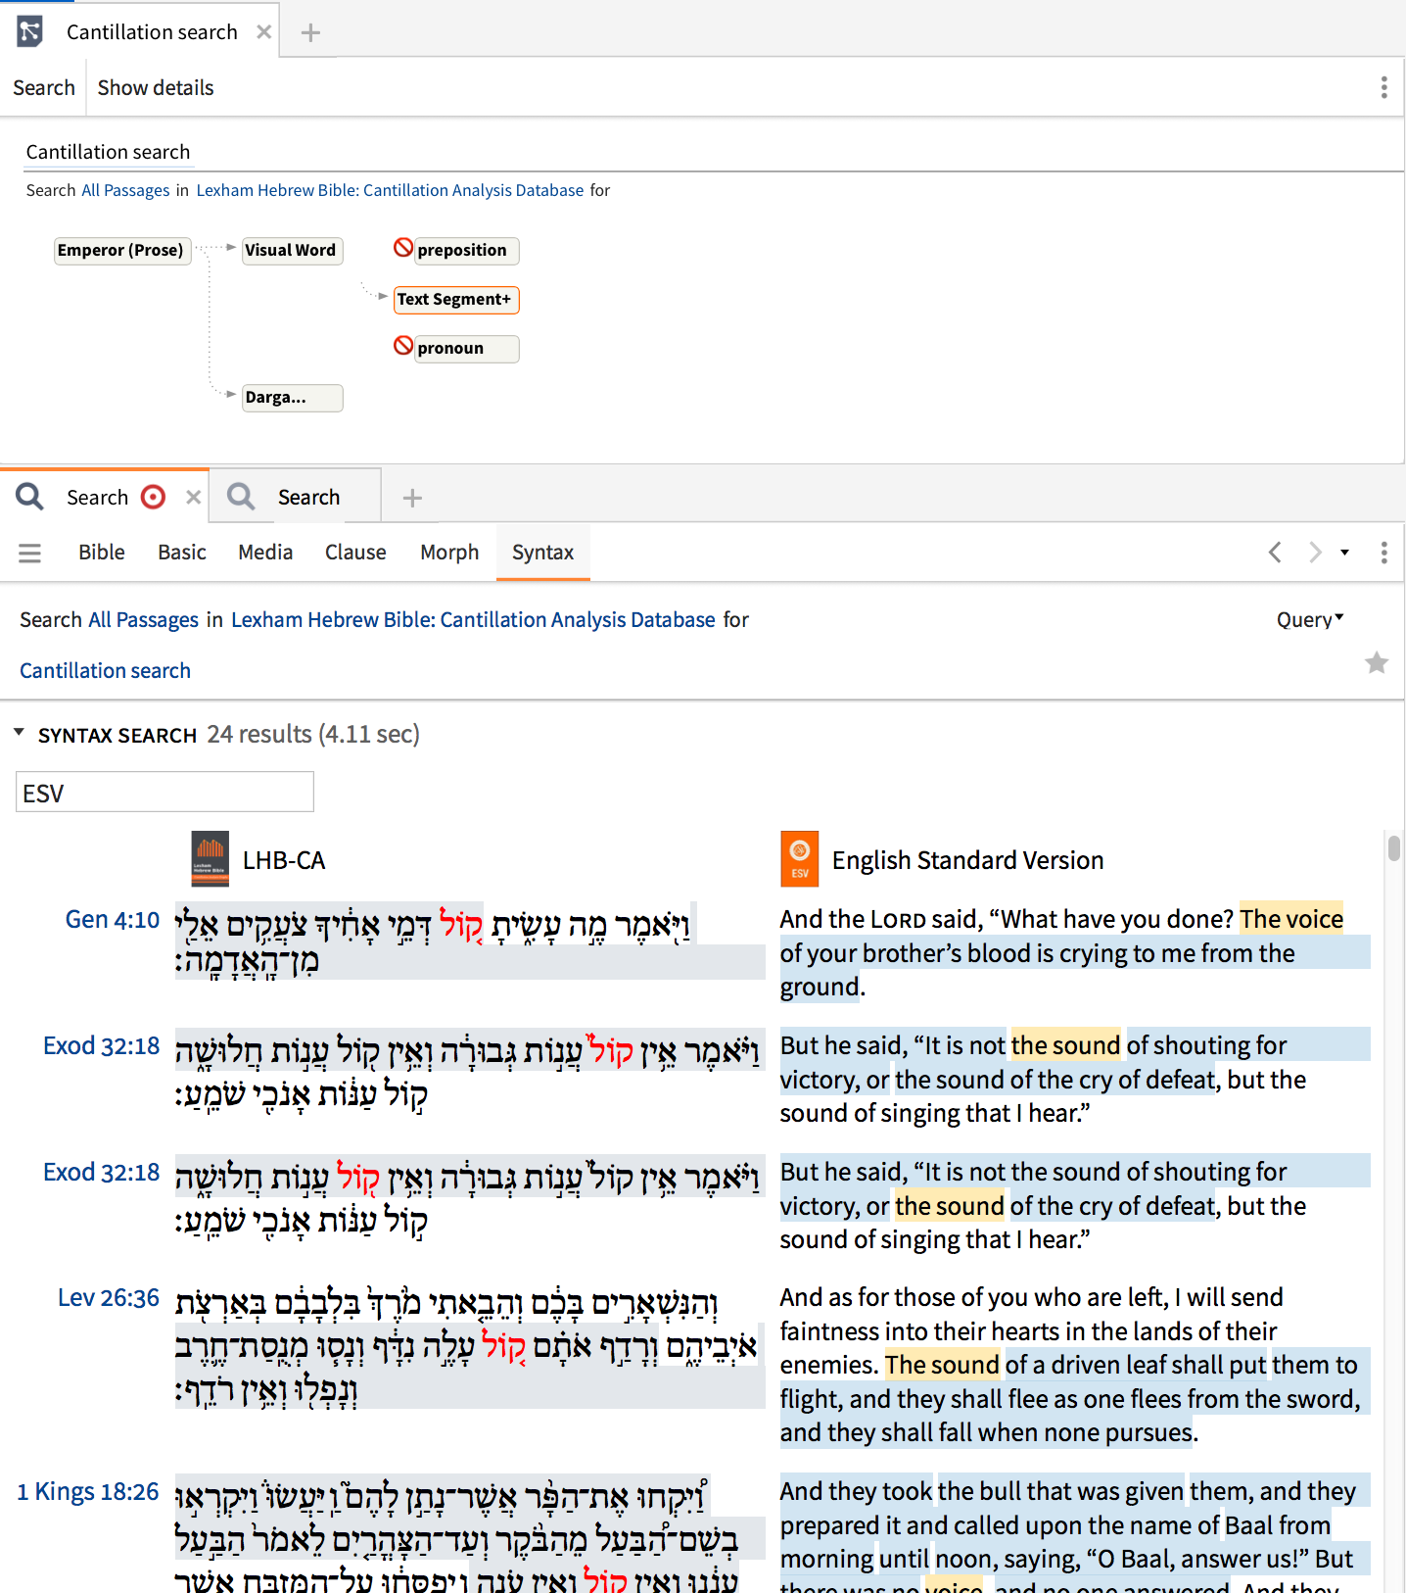Go back with the left navigation arrow

point(1275,553)
